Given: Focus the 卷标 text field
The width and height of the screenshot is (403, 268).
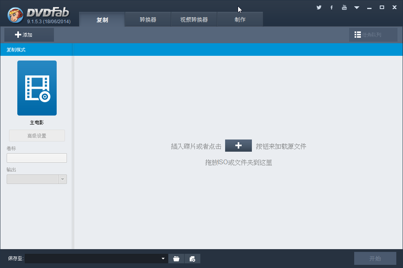Looking at the screenshot, I should pyautogui.click(x=37, y=158).
